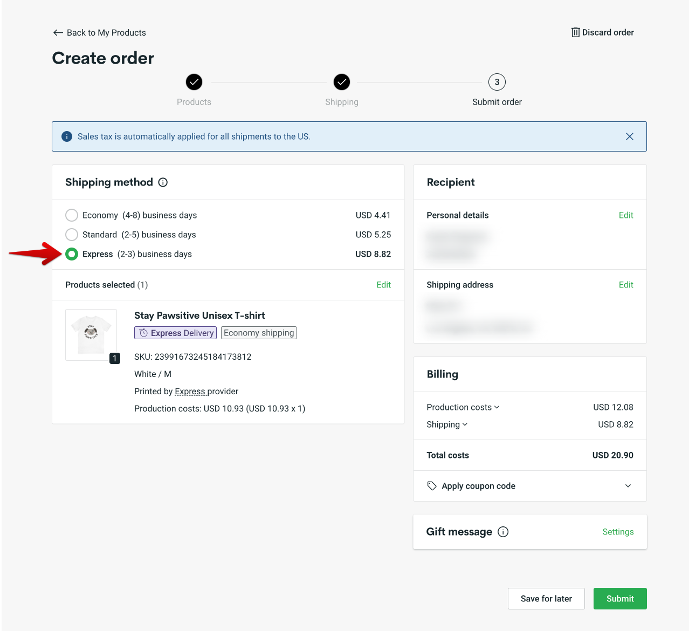Select the Standard shipping radio button

pyautogui.click(x=72, y=235)
